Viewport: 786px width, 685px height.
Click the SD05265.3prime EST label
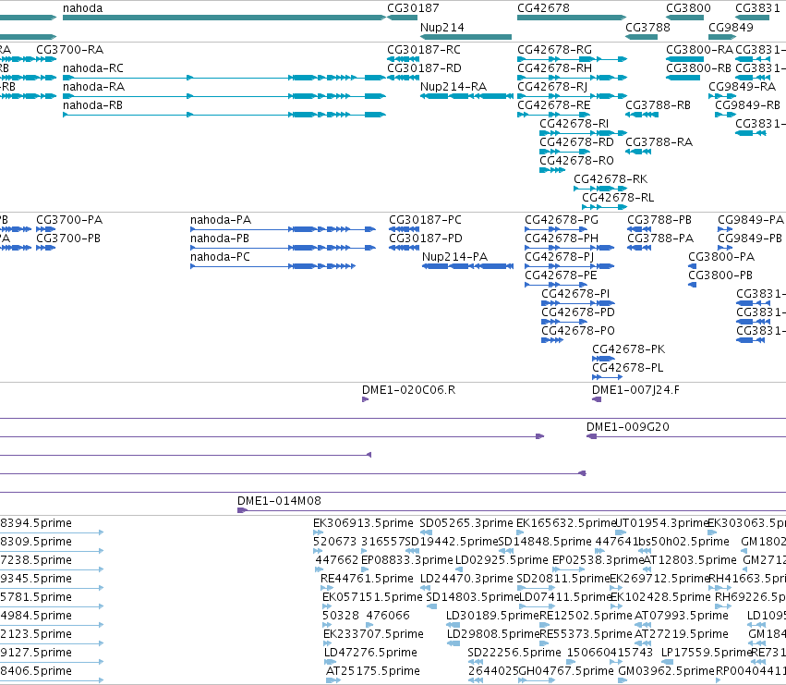coord(466,523)
